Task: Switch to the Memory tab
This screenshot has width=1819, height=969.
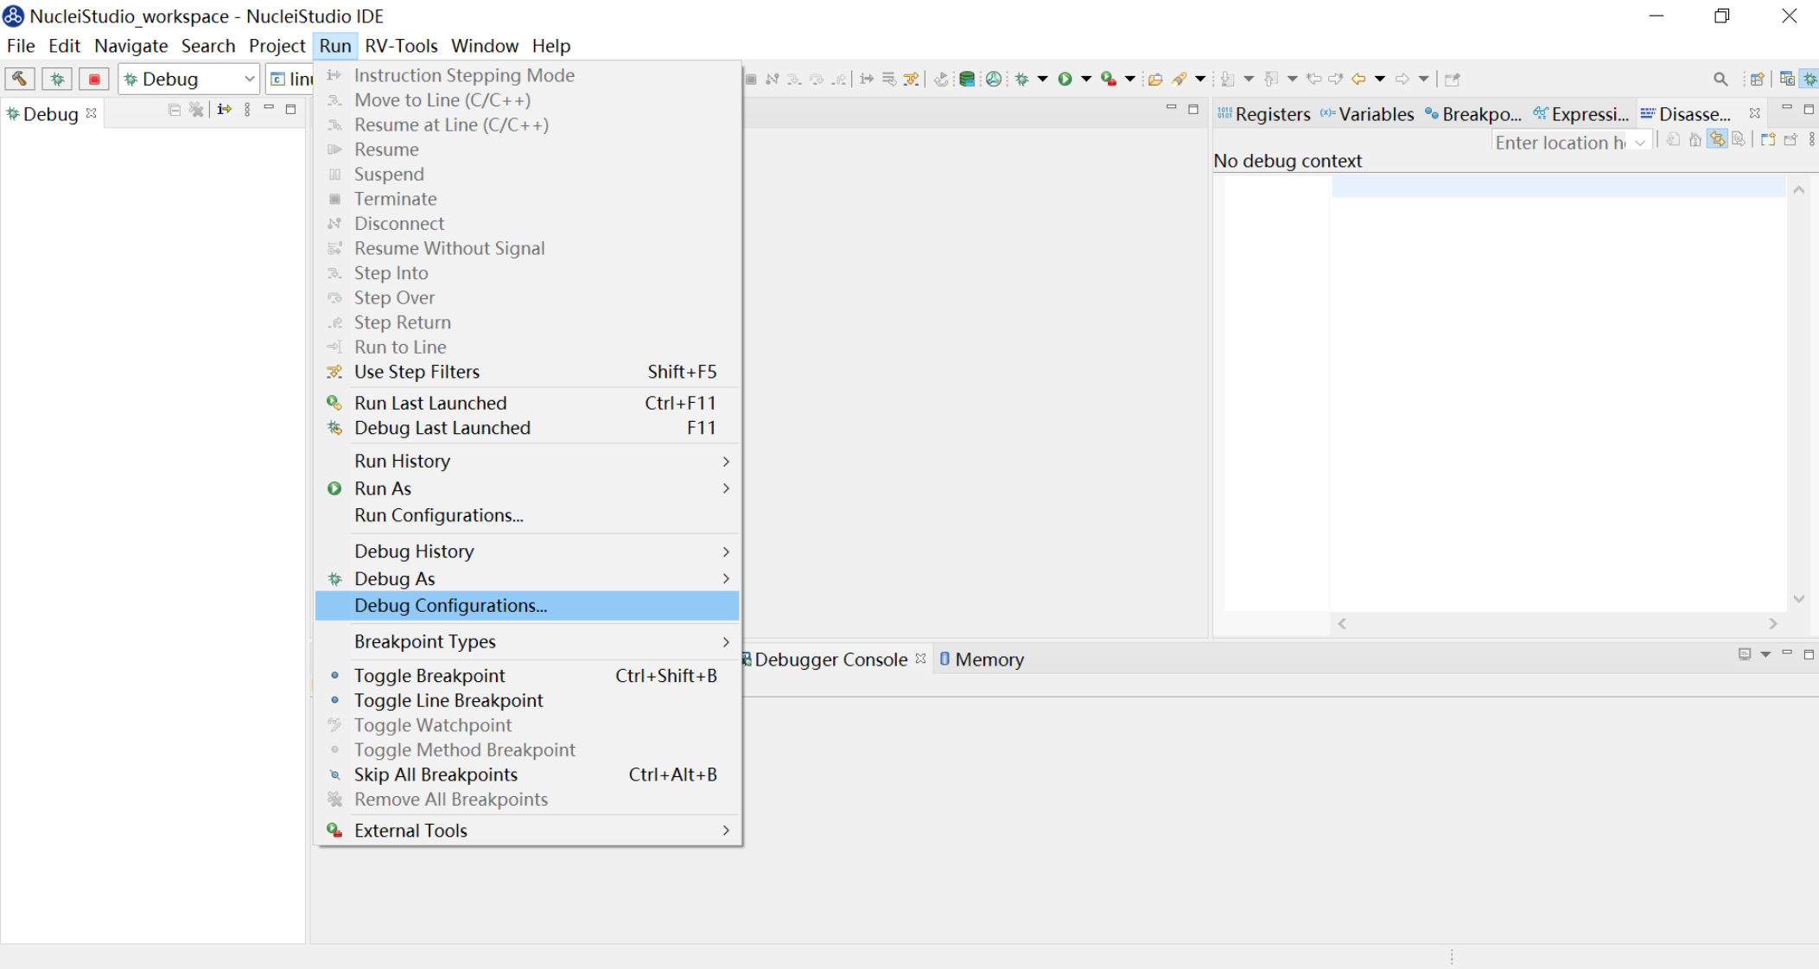Action: (982, 660)
